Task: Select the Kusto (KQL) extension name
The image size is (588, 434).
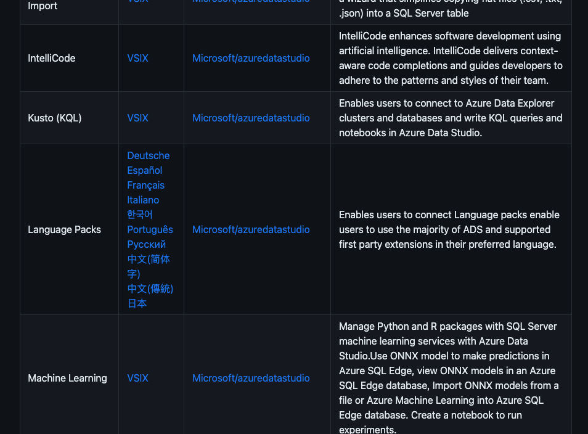Action: (x=55, y=118)
